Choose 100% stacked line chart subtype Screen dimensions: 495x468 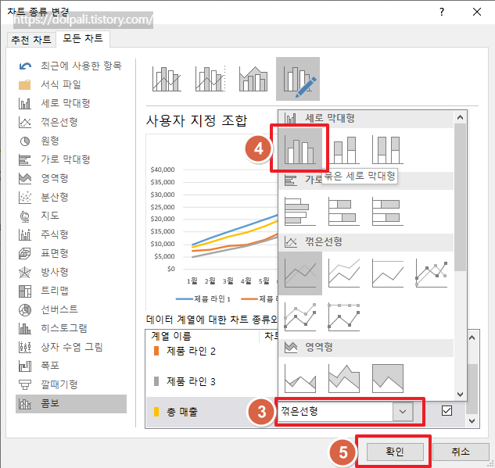[388, 273]
